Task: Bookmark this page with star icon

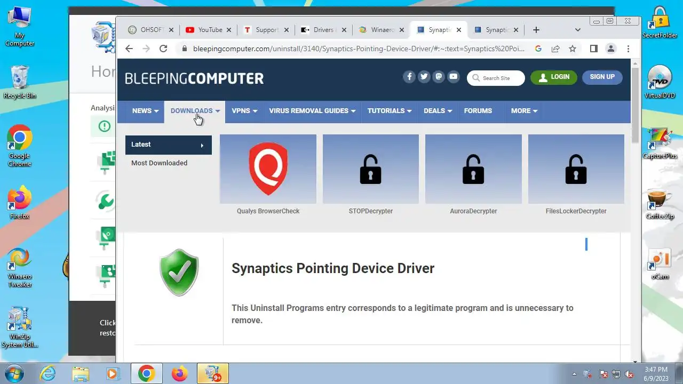Action: point(573,49)
